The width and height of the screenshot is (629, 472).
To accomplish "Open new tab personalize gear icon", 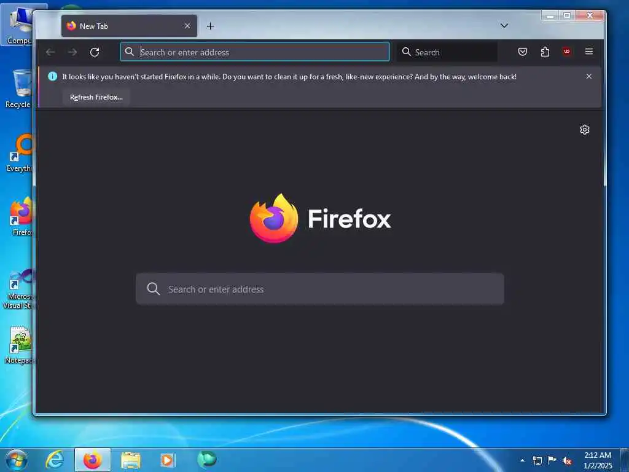I will tap(585, 130).
